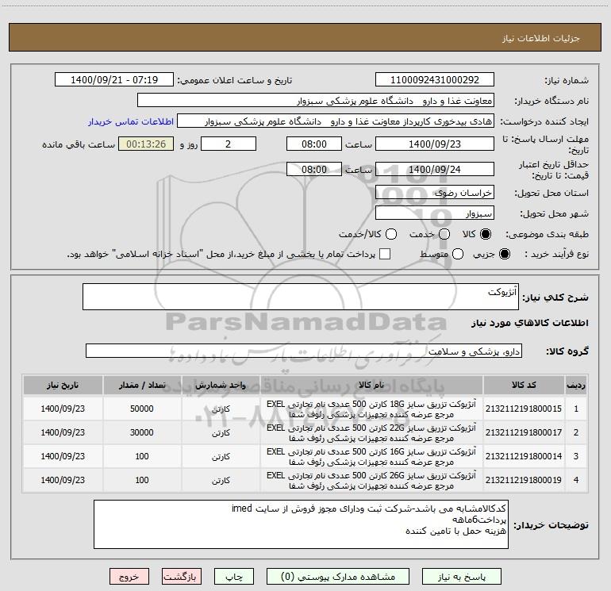Click delivery province خراسان رضوی field
The height and width of the screenshot is (591, 611).
click(x=435, y=192)
